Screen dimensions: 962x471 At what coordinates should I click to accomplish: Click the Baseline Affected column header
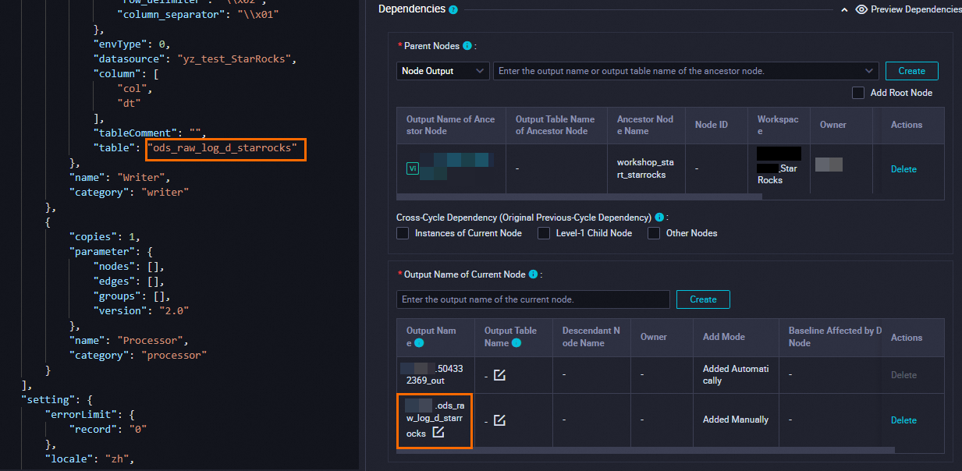[x=835, y=337]
